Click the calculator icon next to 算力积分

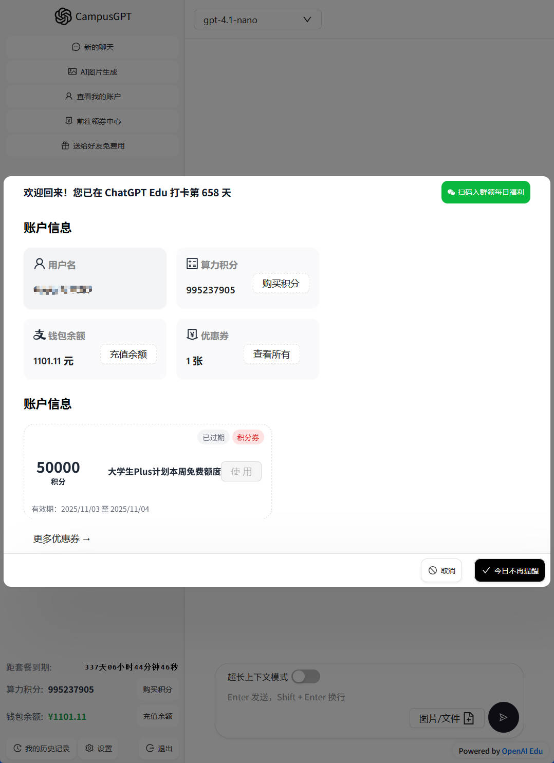192,264
